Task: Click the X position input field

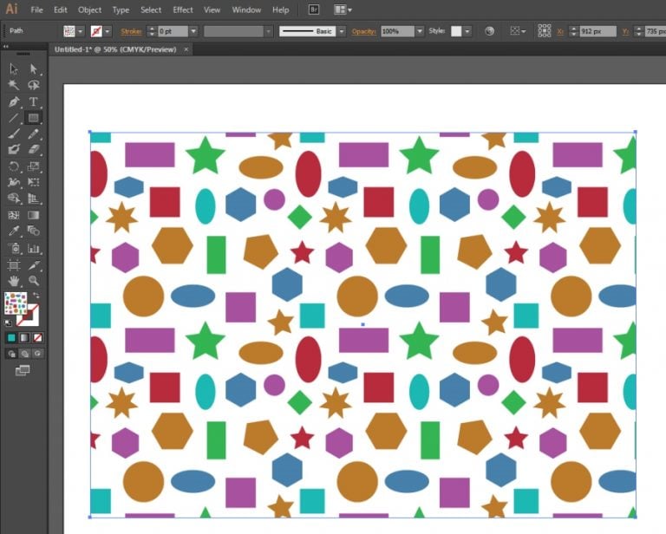Action: pyautogui.click(x=599, y=31)
